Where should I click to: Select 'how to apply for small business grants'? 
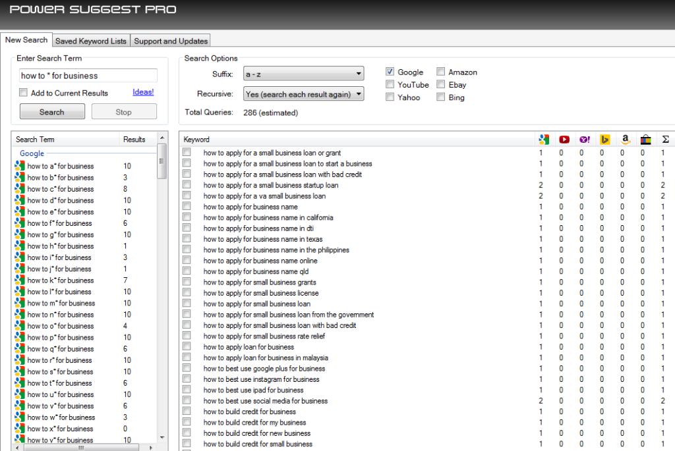click(x=260, y=282)
